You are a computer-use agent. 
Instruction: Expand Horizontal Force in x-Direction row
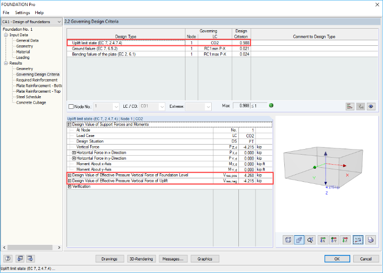(x=74, y=153)
